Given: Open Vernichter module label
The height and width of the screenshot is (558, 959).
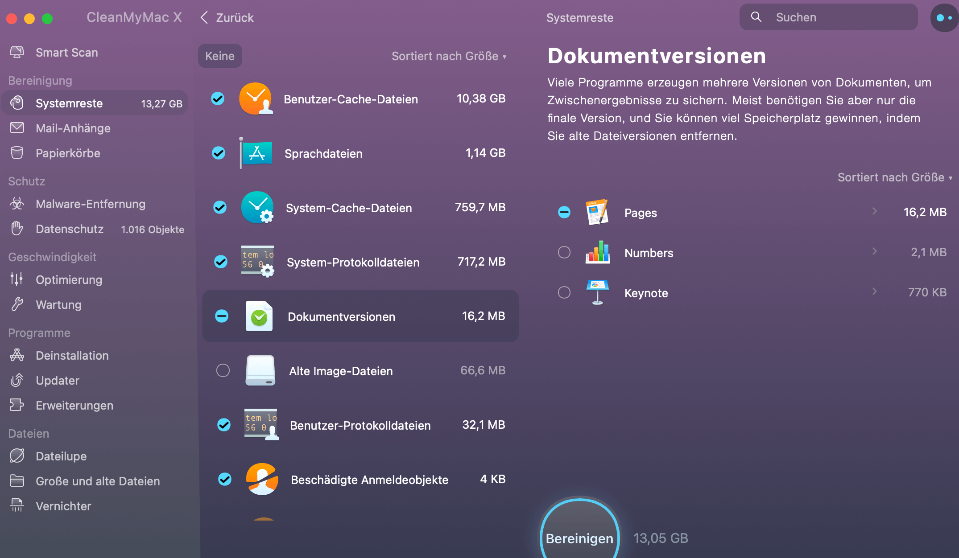Looking at the screenshot, I should 63,506.
